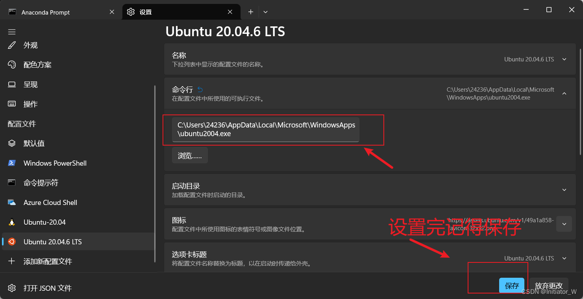Switch to the Settings tab
The height and width of the screenshot is (299, 583).
tap(181, 12)
